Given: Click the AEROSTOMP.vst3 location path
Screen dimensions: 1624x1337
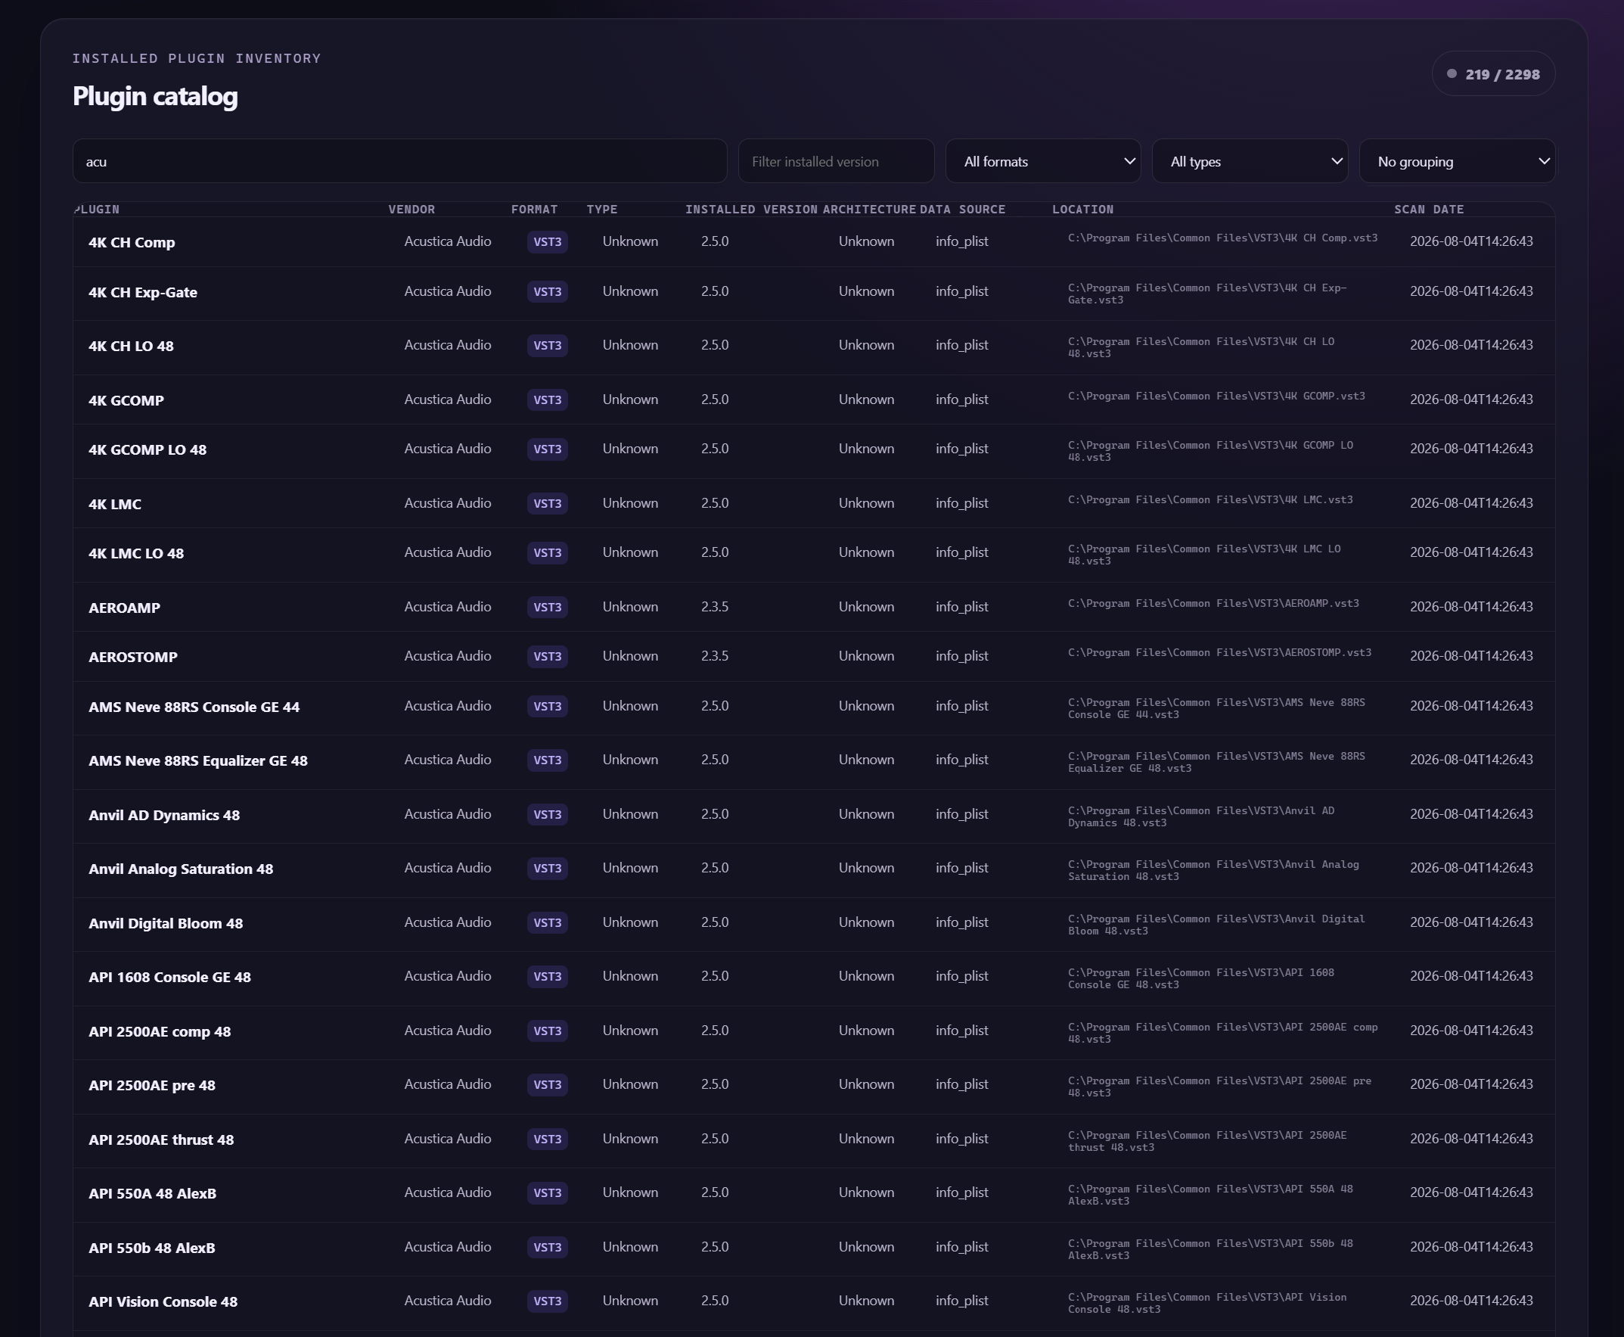Looking at the screenshot, I should click(x=1220, y=652).
